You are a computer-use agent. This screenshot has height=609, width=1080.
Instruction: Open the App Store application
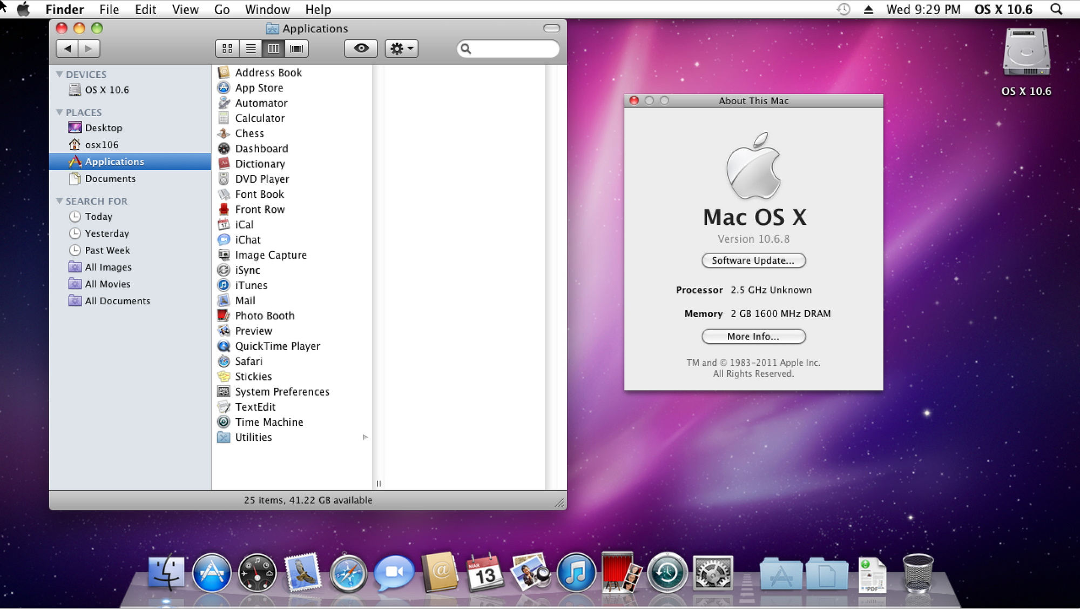pyautogui.click(x=259, y=87)
